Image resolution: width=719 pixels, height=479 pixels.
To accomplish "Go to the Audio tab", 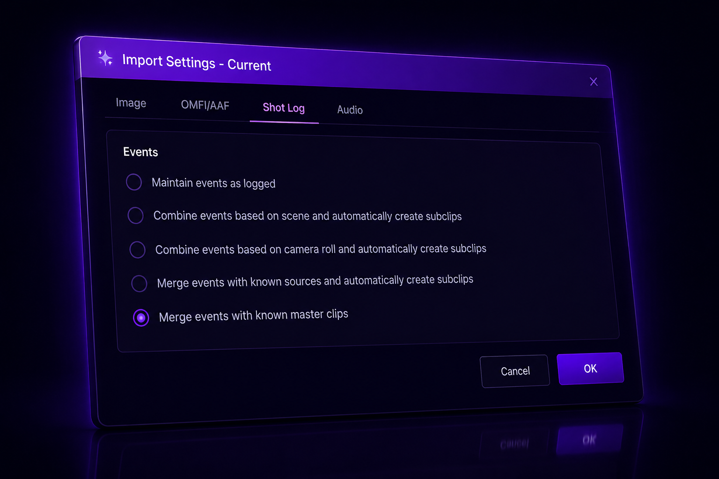I will point(350,110).
